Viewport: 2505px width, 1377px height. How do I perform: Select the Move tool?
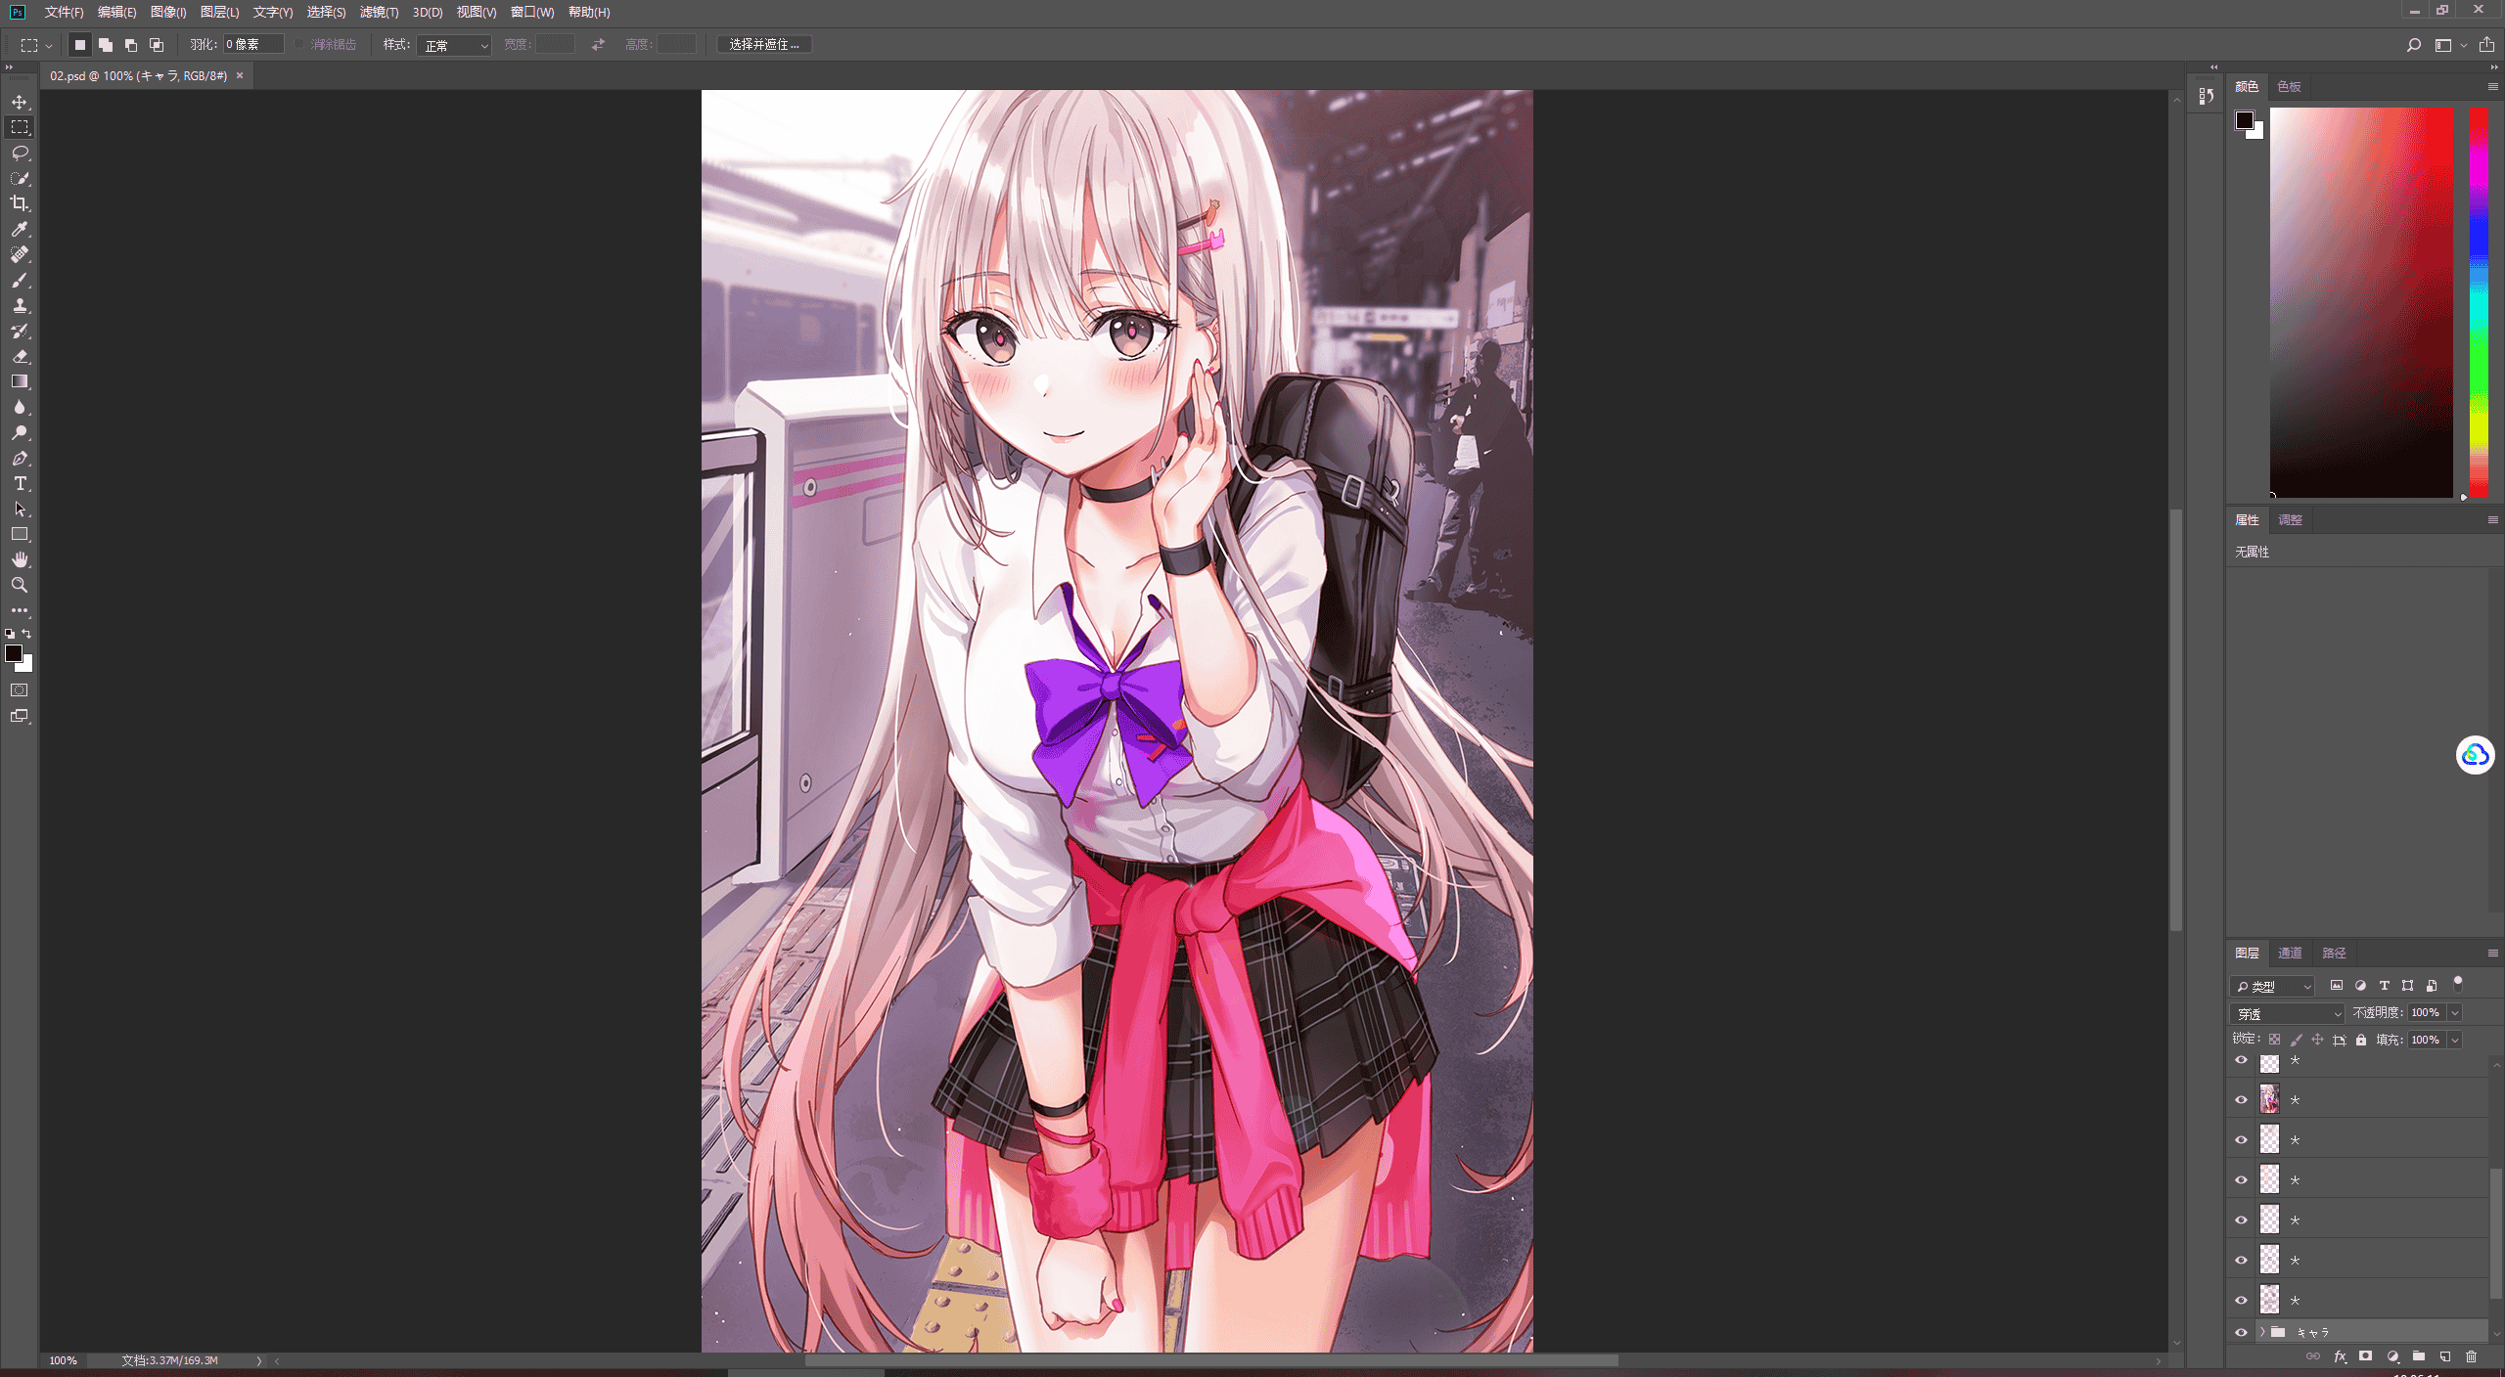pos(20,102)
